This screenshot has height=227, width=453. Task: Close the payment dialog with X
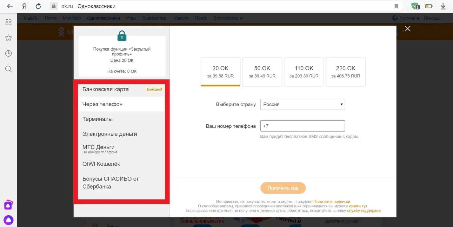tap(408, 29)
